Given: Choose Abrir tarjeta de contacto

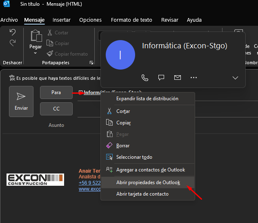Looking at the screenshot, I should [x=148, y=194].
